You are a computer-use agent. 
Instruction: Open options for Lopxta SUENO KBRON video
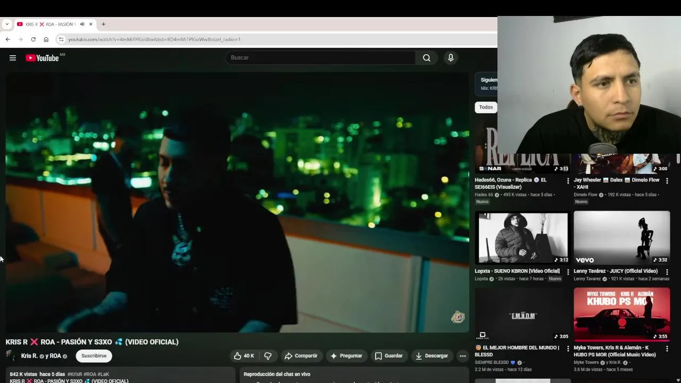568,272
